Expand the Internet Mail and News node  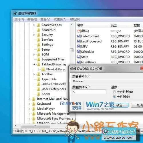click(29, 99)
